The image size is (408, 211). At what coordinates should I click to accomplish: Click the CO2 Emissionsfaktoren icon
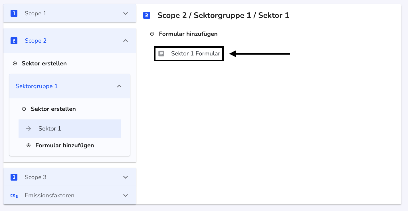pos(14,196)
